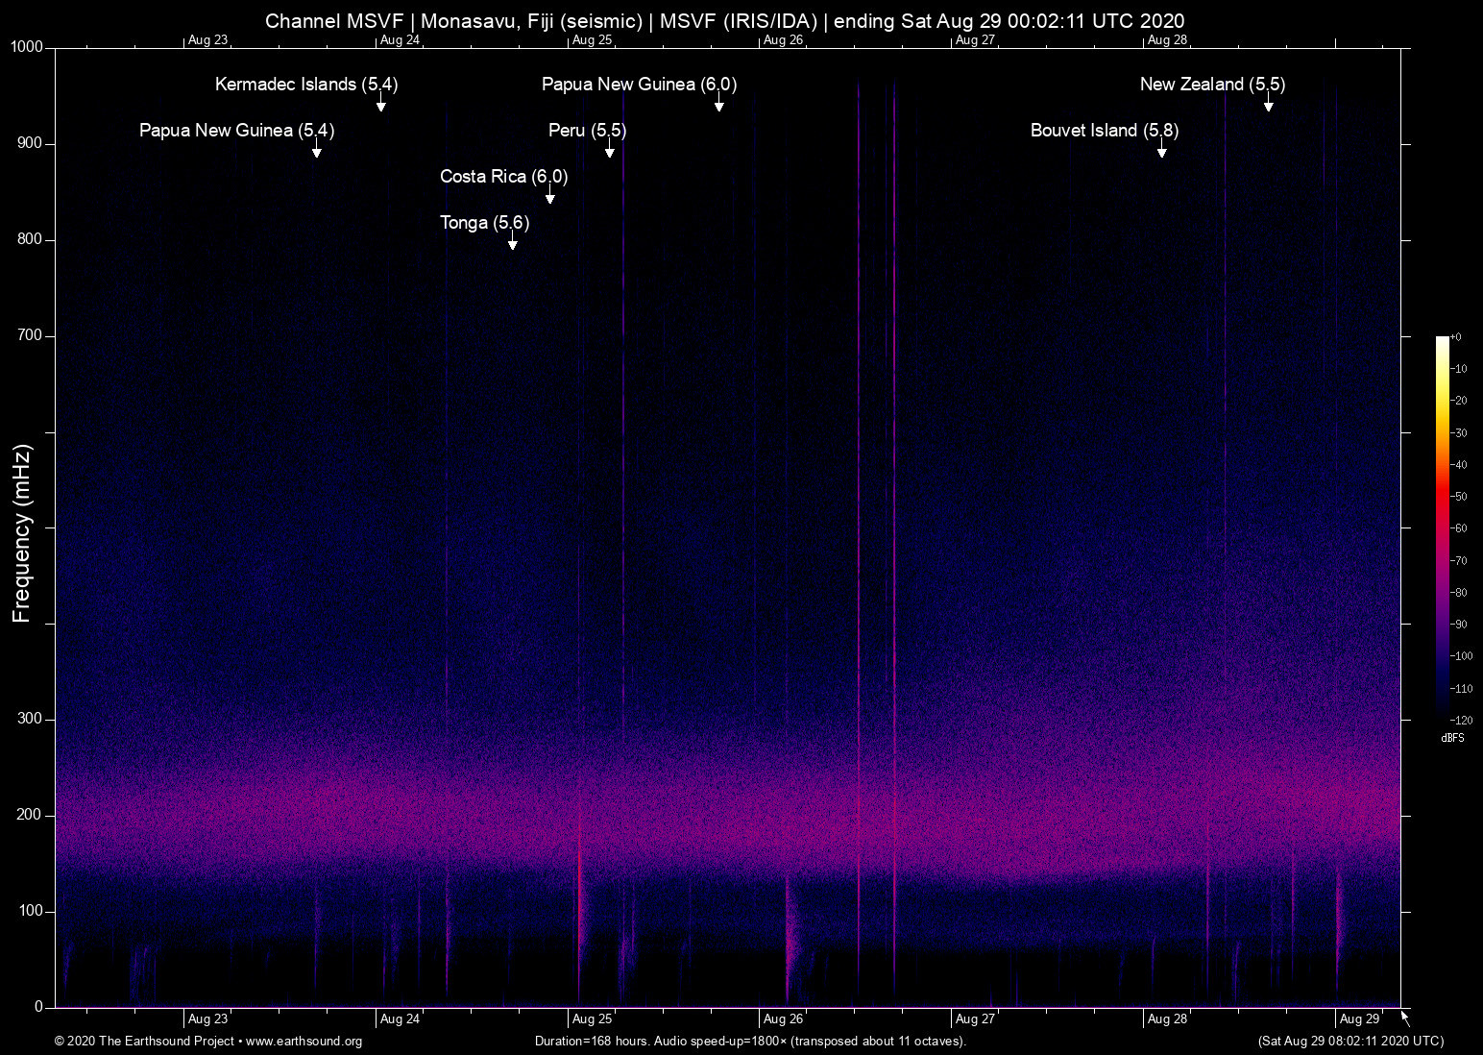Click the 1000 frequency tick label

[27, 46]
